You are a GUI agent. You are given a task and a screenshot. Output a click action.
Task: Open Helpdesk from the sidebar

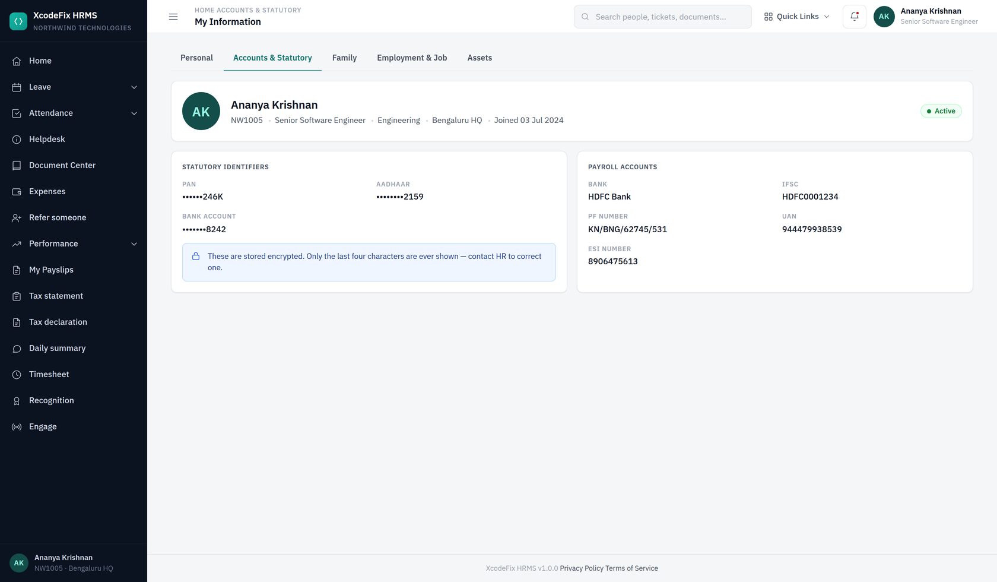(74, 139)
